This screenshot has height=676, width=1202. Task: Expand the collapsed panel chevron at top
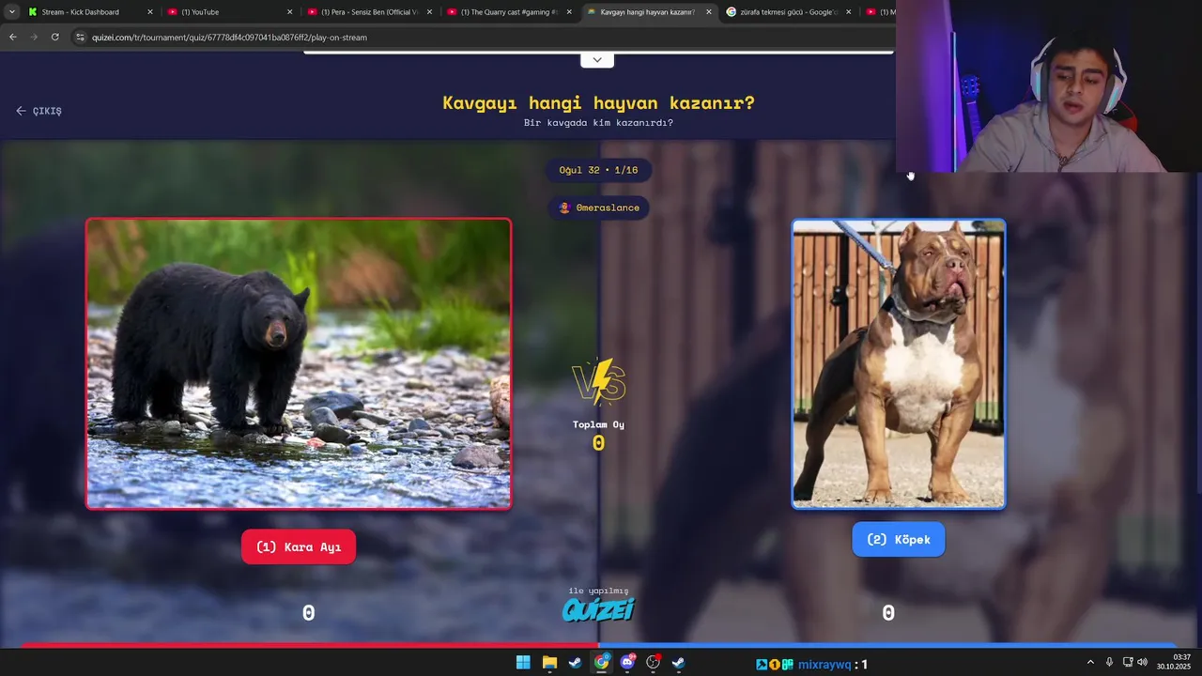597,60
